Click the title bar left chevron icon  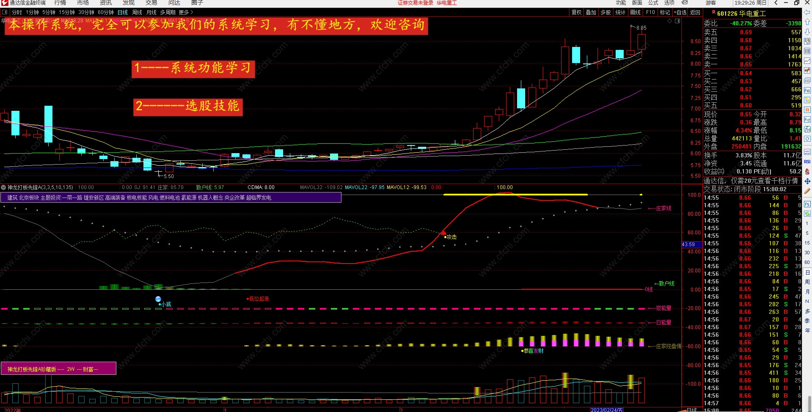[776, 3]
